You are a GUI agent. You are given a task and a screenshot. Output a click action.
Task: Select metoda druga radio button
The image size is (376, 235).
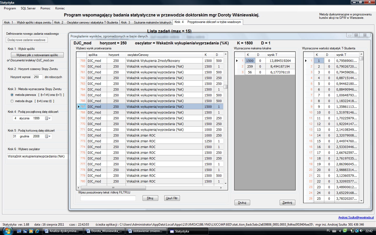coord(12,101)
